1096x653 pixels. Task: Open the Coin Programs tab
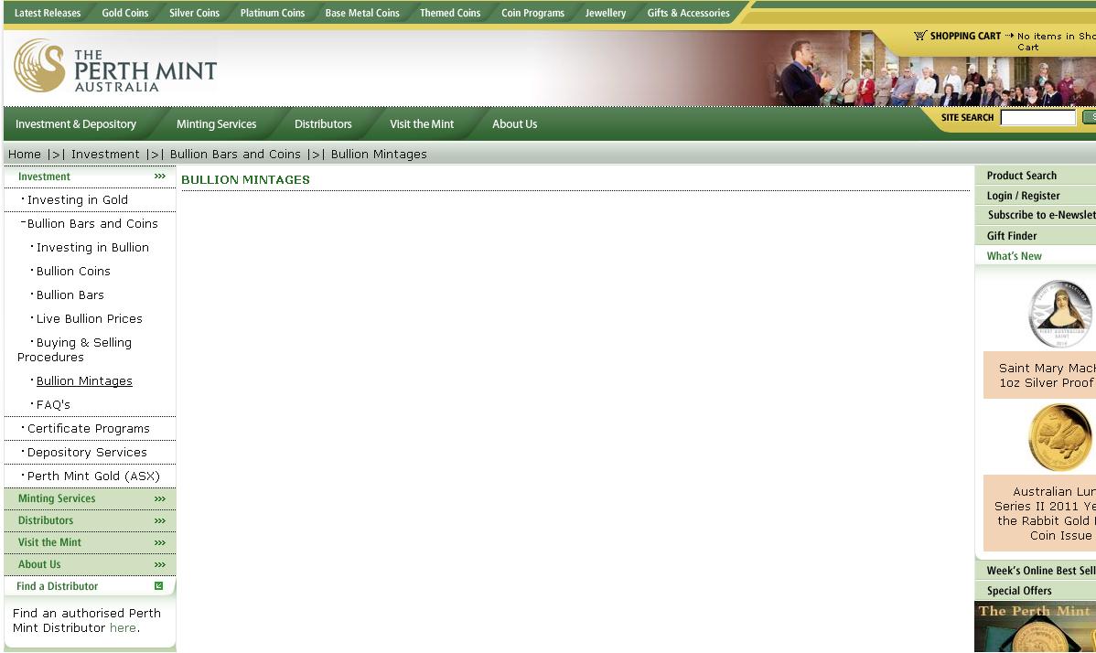click(532, 13)
